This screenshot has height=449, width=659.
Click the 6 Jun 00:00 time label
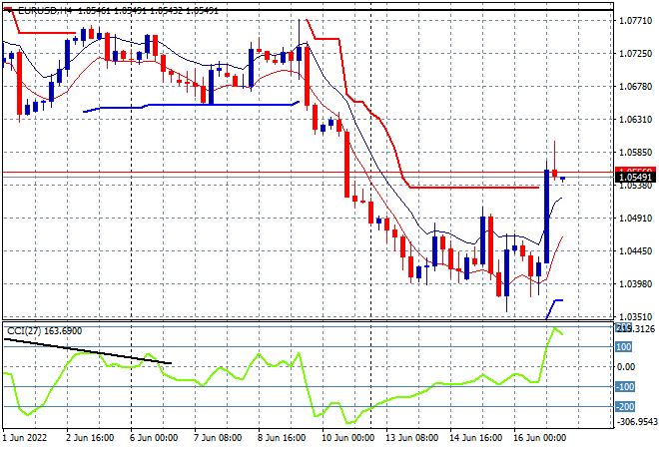[x=154, y=438]
